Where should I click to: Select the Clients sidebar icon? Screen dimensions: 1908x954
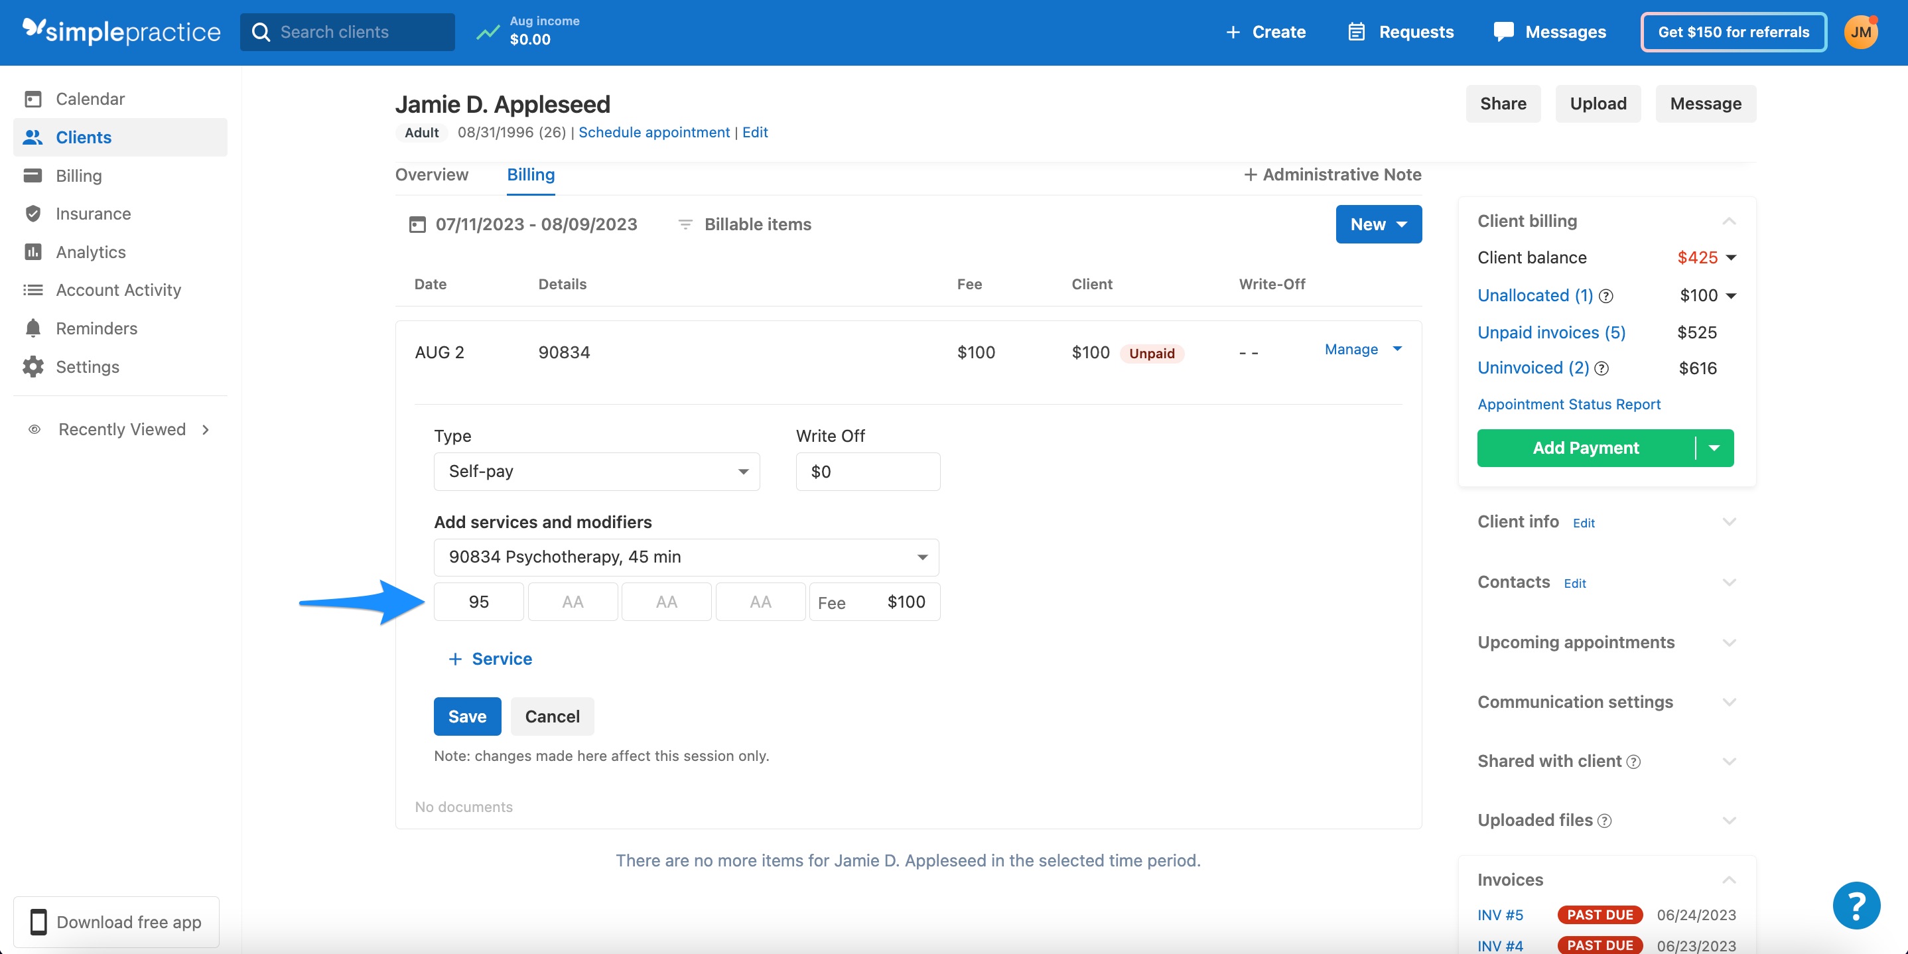coord(34,137)
